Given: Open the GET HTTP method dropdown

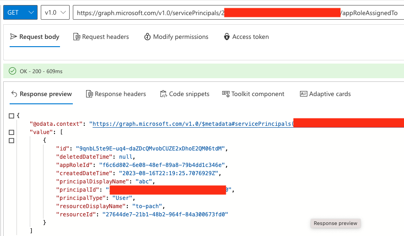Looking at the screenshot, I should 20,13.
